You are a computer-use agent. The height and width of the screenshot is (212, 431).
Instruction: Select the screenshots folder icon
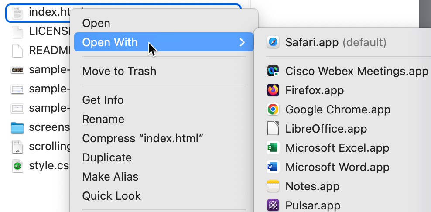click(x=17, y=128)
